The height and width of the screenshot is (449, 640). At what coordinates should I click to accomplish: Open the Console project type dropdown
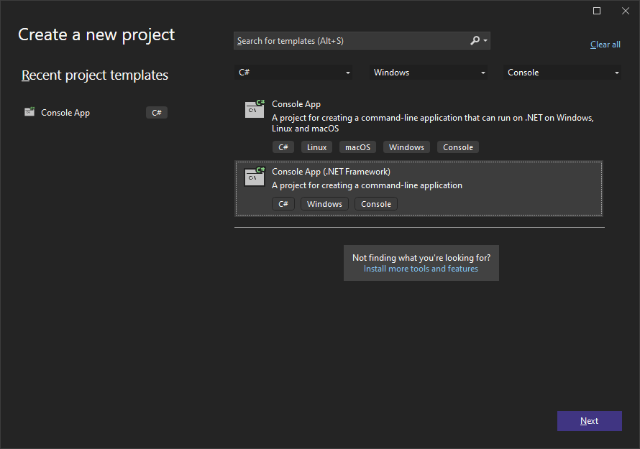pyautogui.click(x=563, y=73)
